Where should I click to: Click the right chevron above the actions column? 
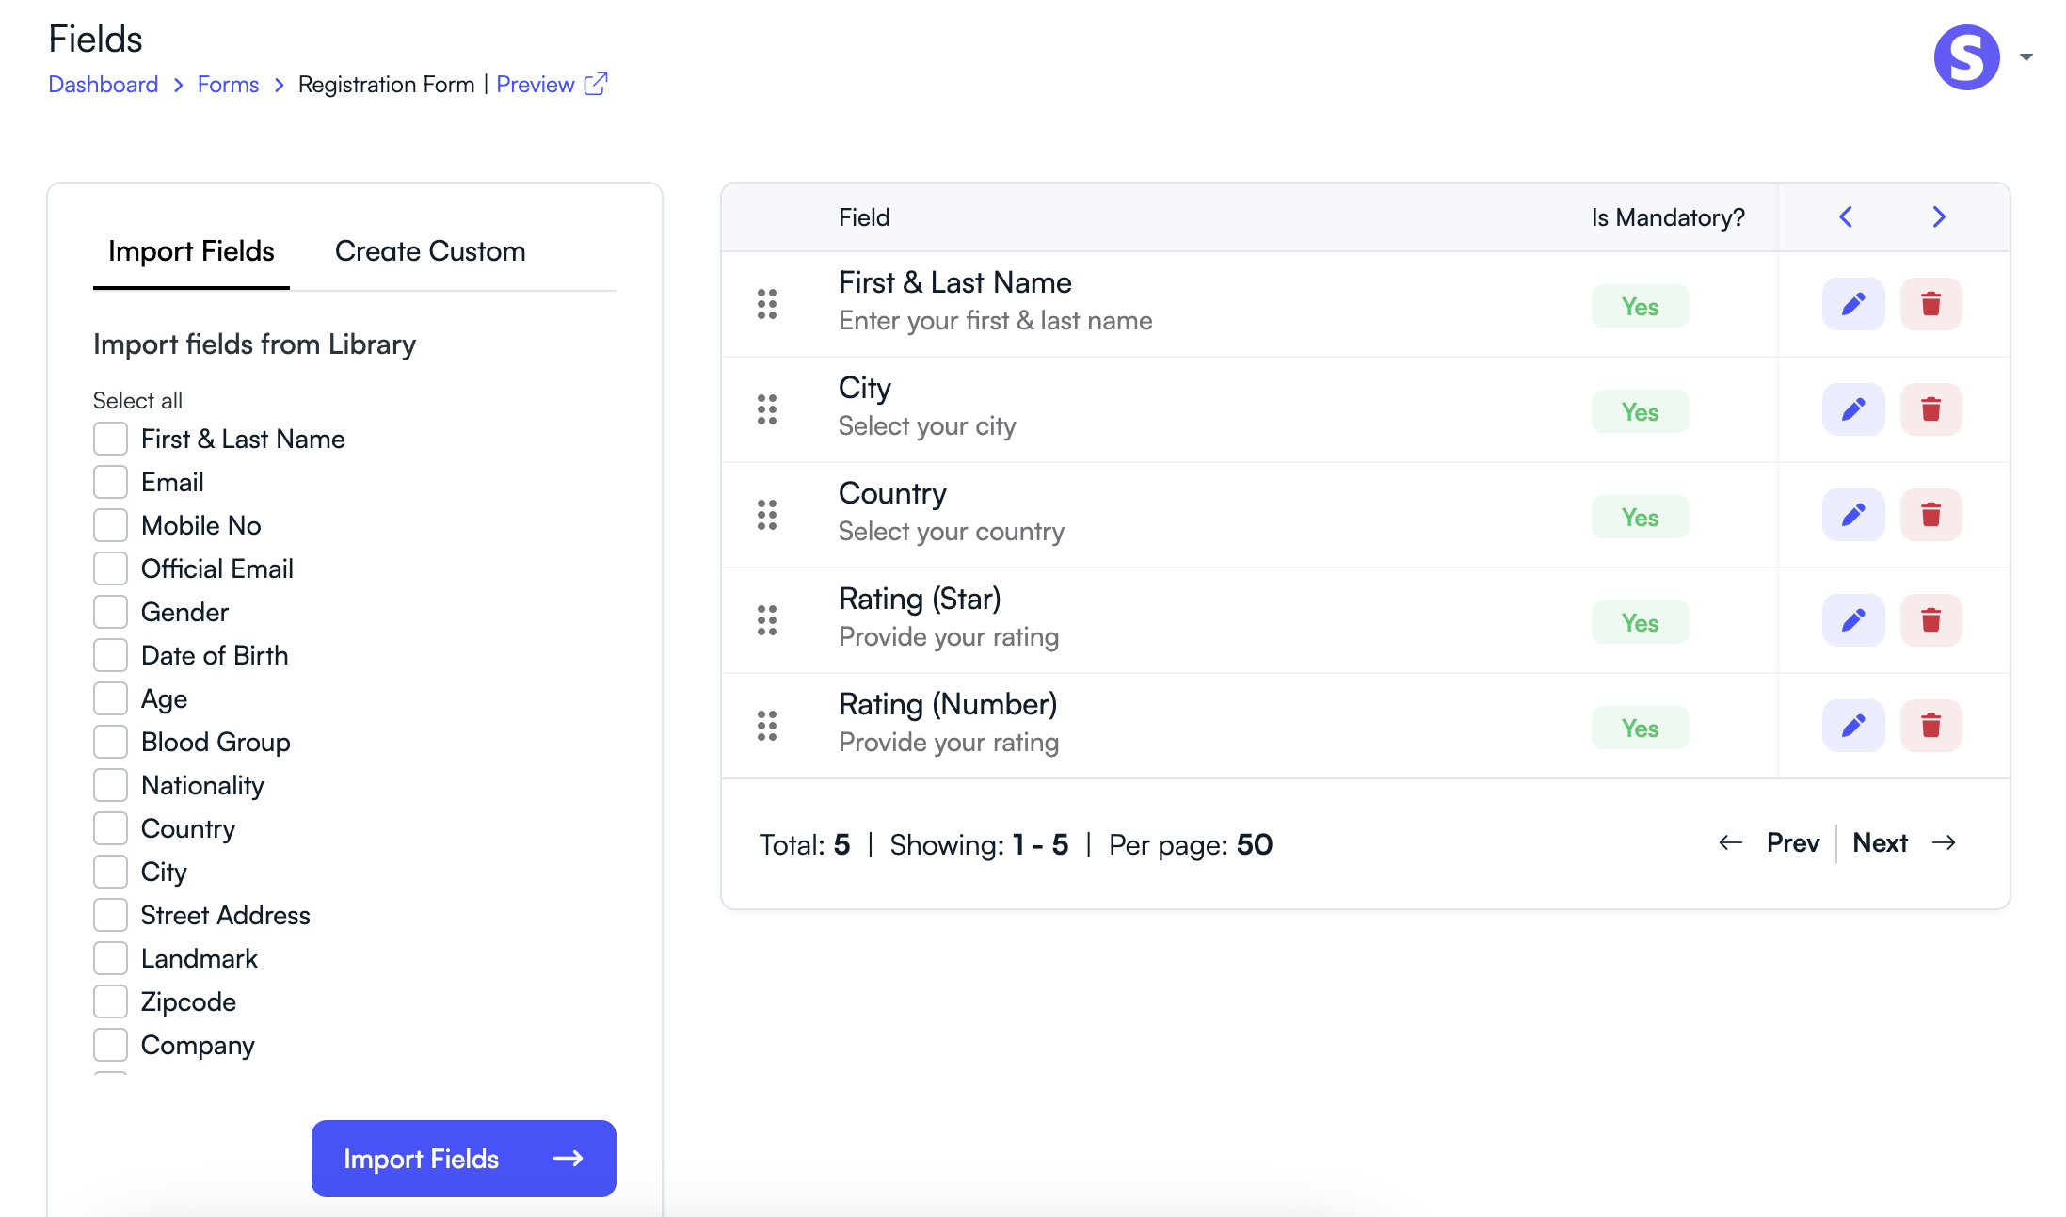tap(1938, 216)
